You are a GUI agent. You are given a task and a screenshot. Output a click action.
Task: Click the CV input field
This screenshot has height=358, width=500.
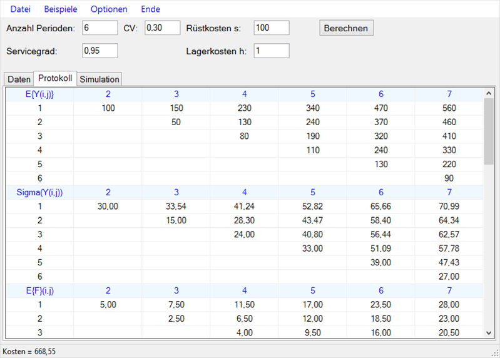(x=162, y=28)
